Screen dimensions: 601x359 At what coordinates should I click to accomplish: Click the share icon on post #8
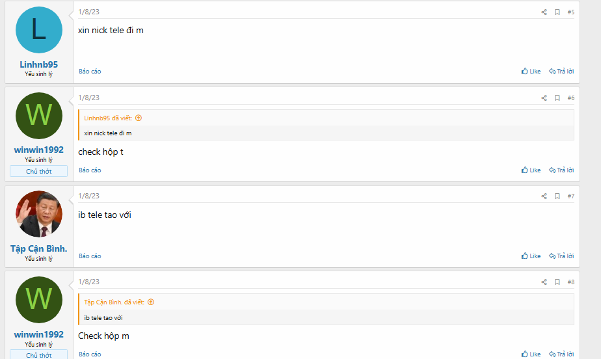pos(544,282)
